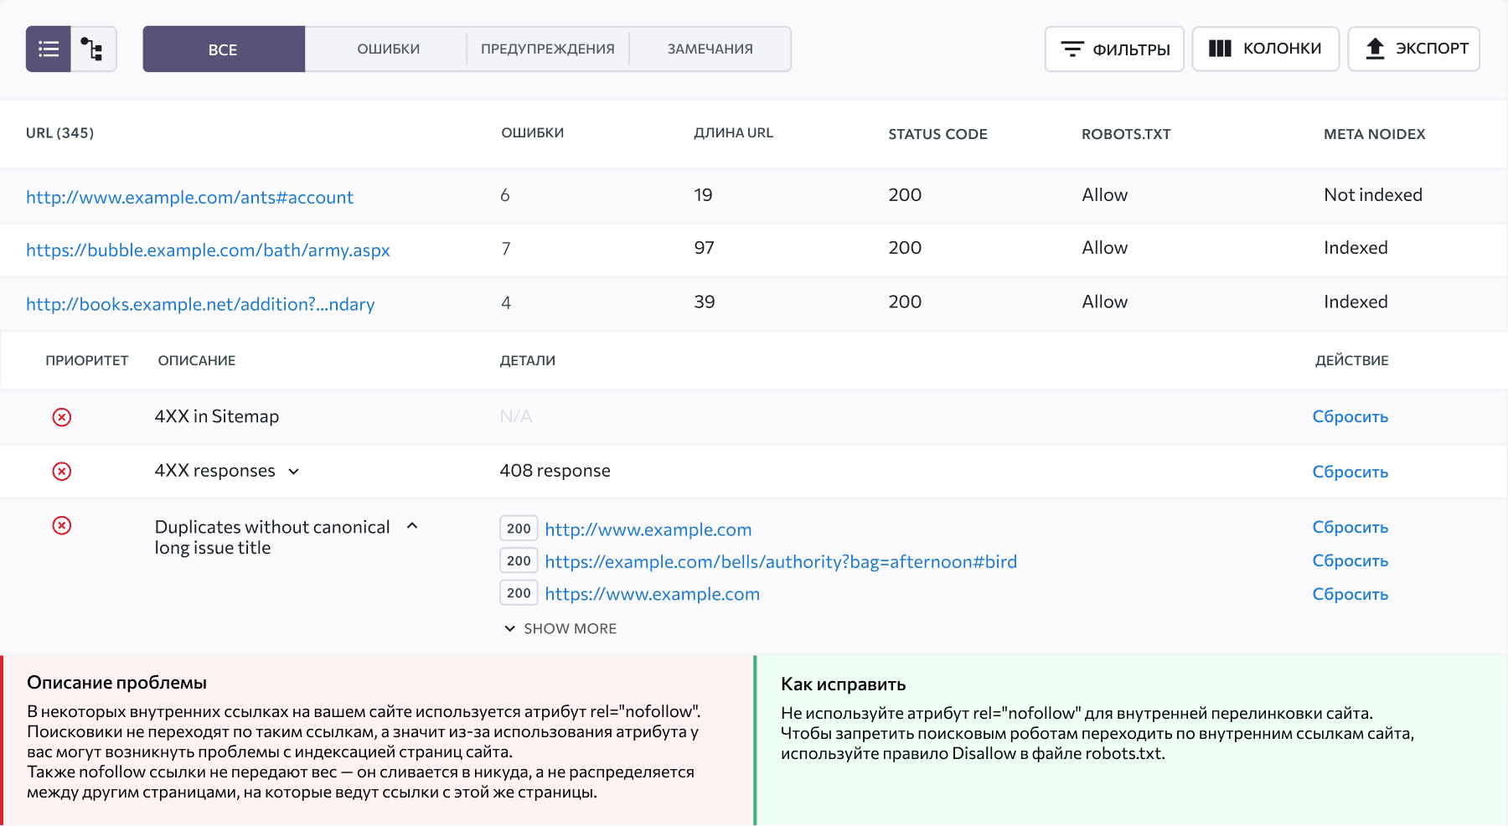This screenshot has height=826, width=1508.
Task: Collapse Duplicates without canonical chevron
Action: tap(412, 526)
